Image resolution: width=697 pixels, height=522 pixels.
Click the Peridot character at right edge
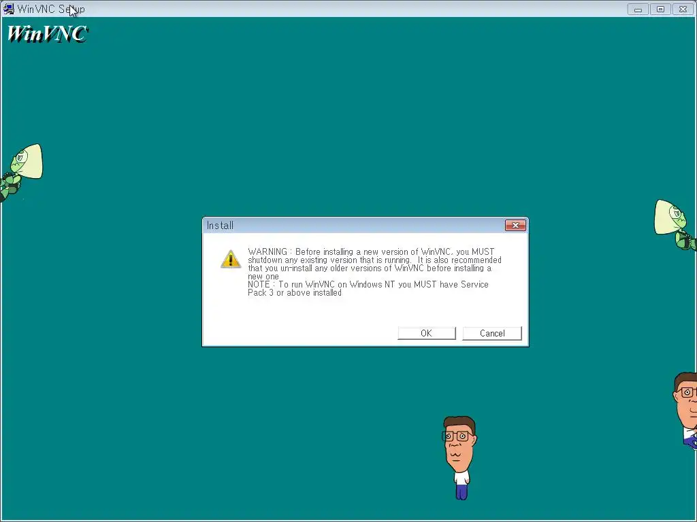tap(675, 224)
